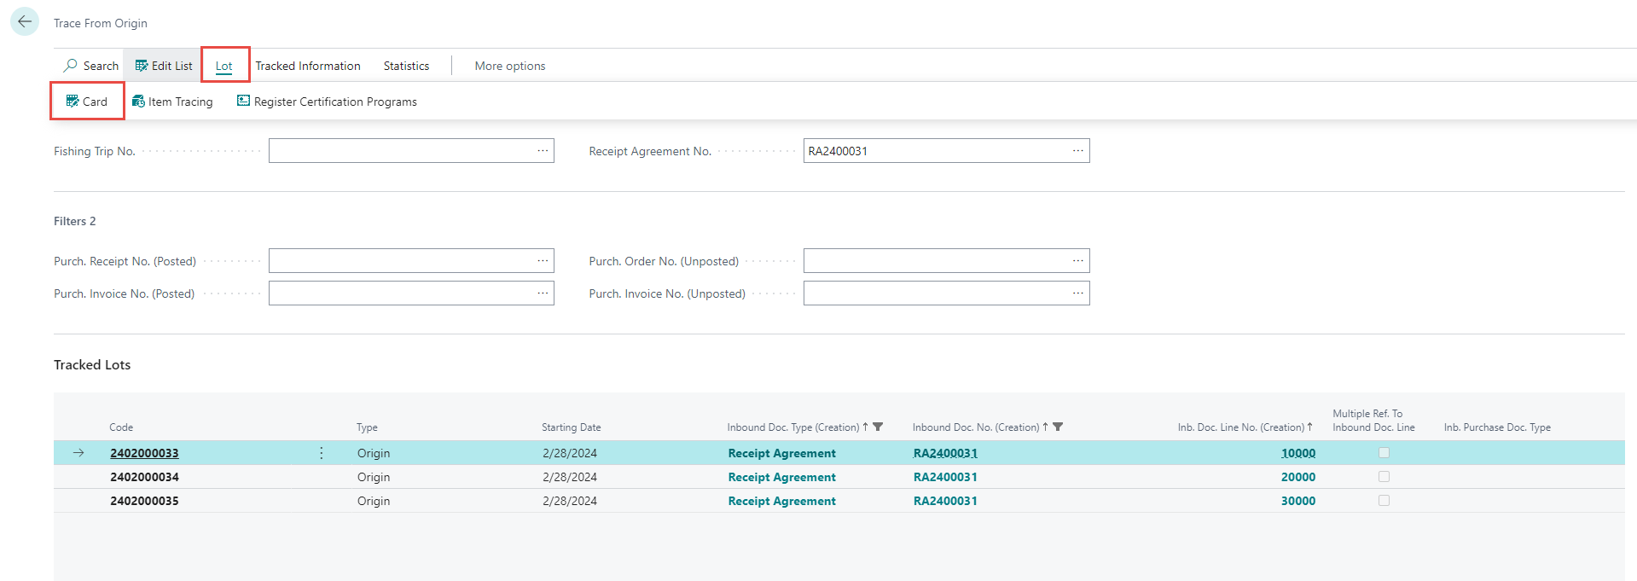Open Receipt Agreement No. lookup ellipsis

1078,151
